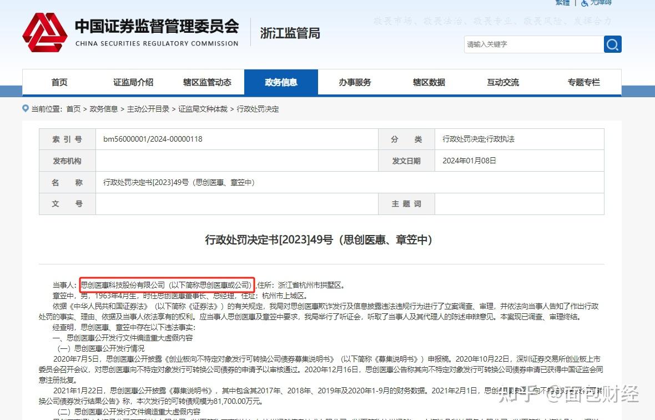Click the 中国证券监督管理委员会 title text
The image size is (655, 420).
pos(157,26)
